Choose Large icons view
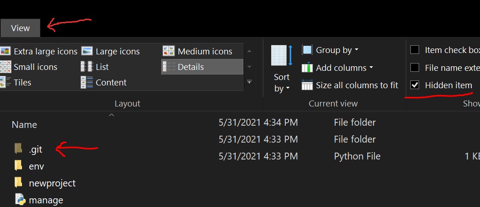Image resolution: width=480 pixels, height=207 pixels. (111, 52)
